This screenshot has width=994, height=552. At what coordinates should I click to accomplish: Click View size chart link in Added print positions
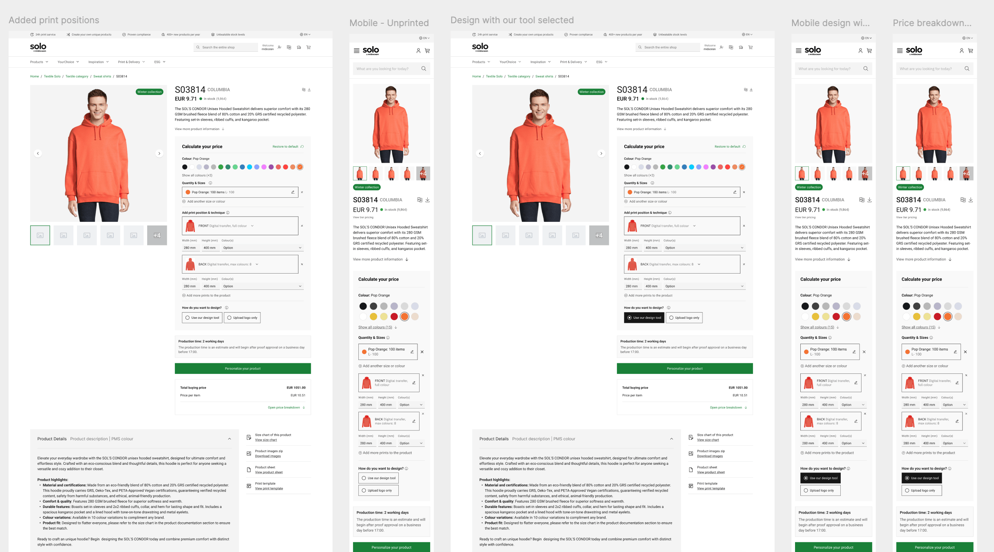click(266, 440)
